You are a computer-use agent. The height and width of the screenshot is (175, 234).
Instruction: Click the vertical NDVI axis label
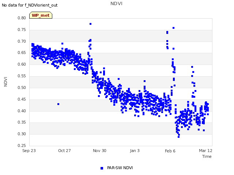click(5, 82)
